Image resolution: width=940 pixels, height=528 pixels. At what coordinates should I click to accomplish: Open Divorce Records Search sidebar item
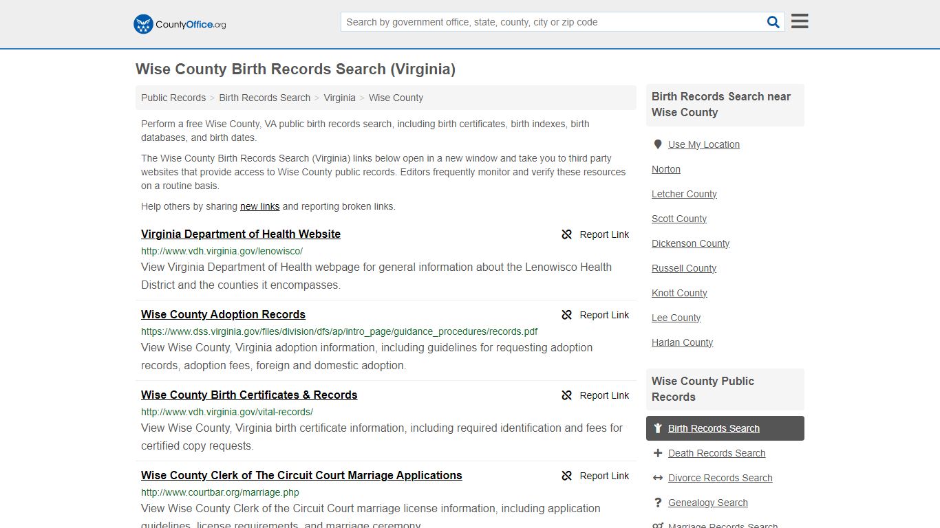pyautogui.click(x=720, y=478)
